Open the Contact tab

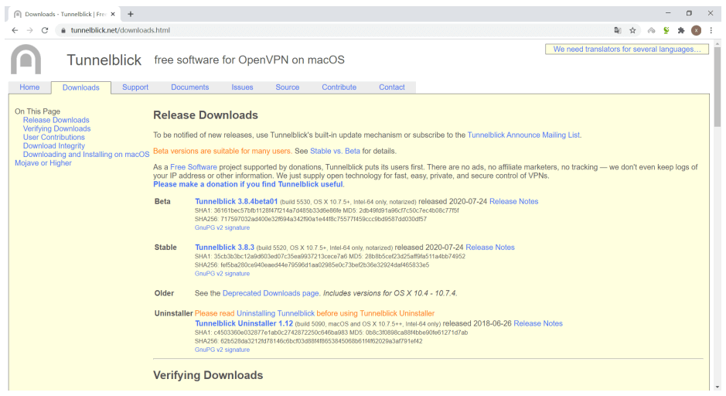point(392,87)
